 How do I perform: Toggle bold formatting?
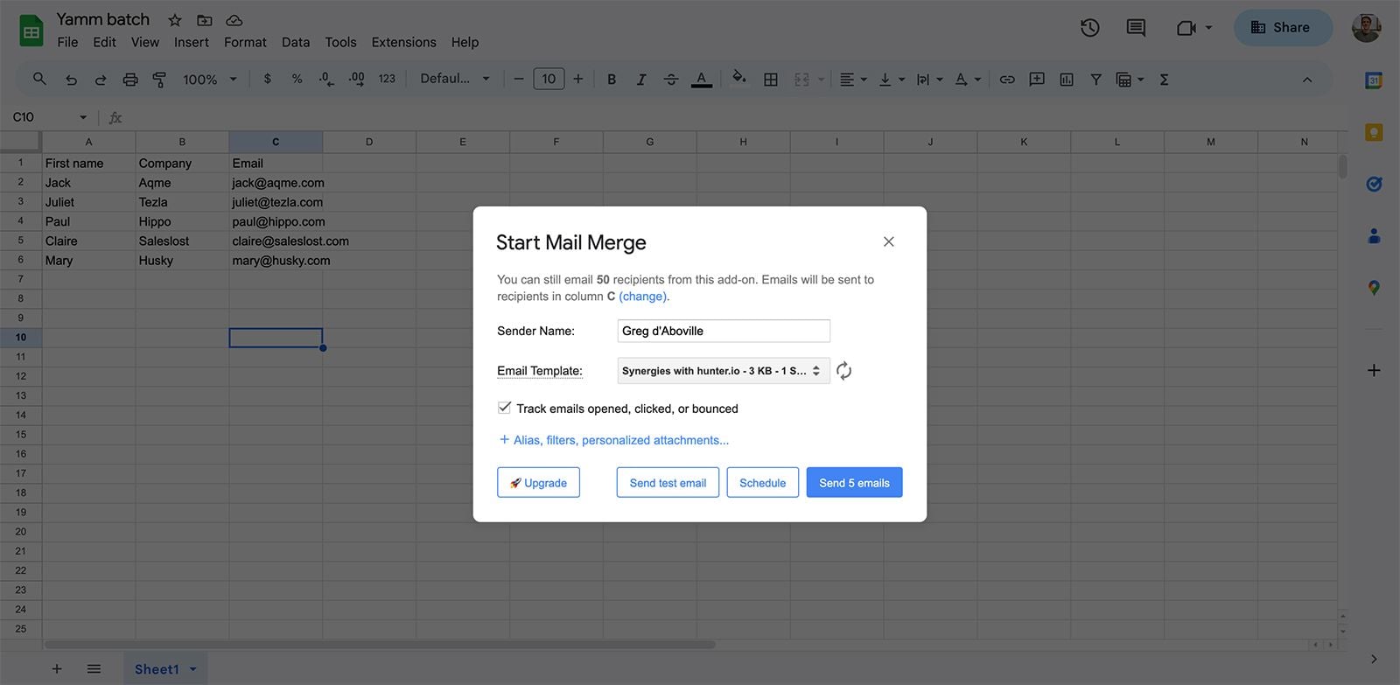(x=612, y=80)
